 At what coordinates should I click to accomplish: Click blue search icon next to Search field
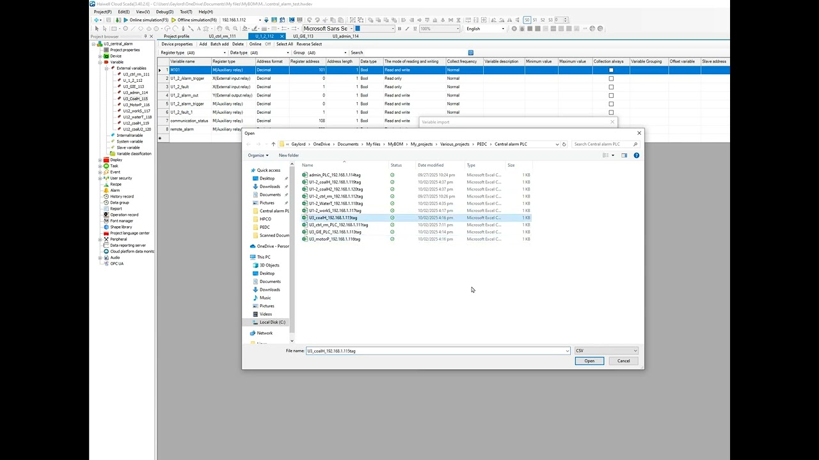[470, 52]
